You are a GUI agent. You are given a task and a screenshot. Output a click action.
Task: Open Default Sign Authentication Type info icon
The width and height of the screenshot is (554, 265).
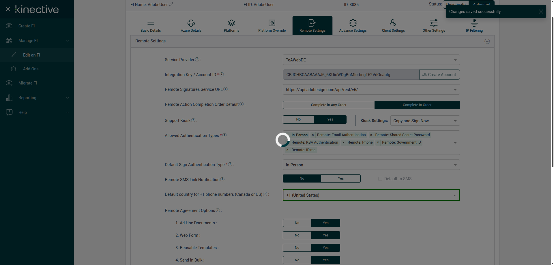point(230,164)
